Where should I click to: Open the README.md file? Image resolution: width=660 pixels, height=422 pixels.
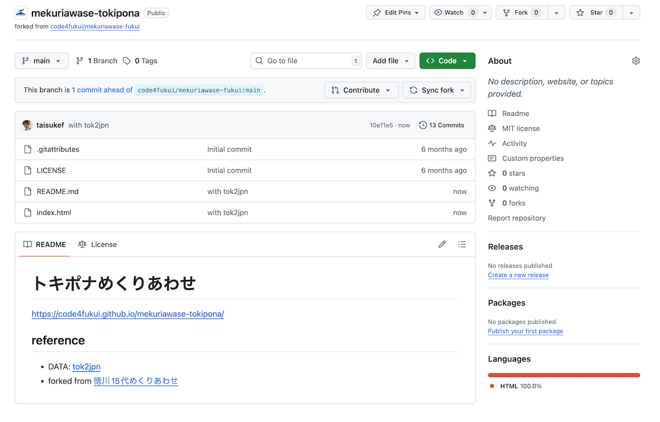58,192
